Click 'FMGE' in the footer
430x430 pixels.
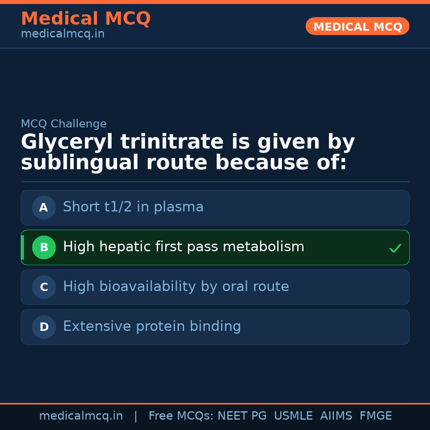[x=375, y=416]
